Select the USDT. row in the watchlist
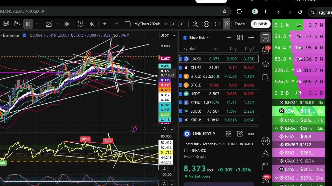This screenshot has width=332, height=186. (219, 94)
